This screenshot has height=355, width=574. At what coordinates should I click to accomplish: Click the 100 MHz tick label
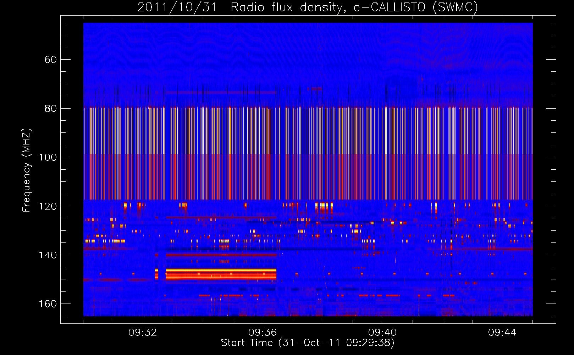pos(48,157)
